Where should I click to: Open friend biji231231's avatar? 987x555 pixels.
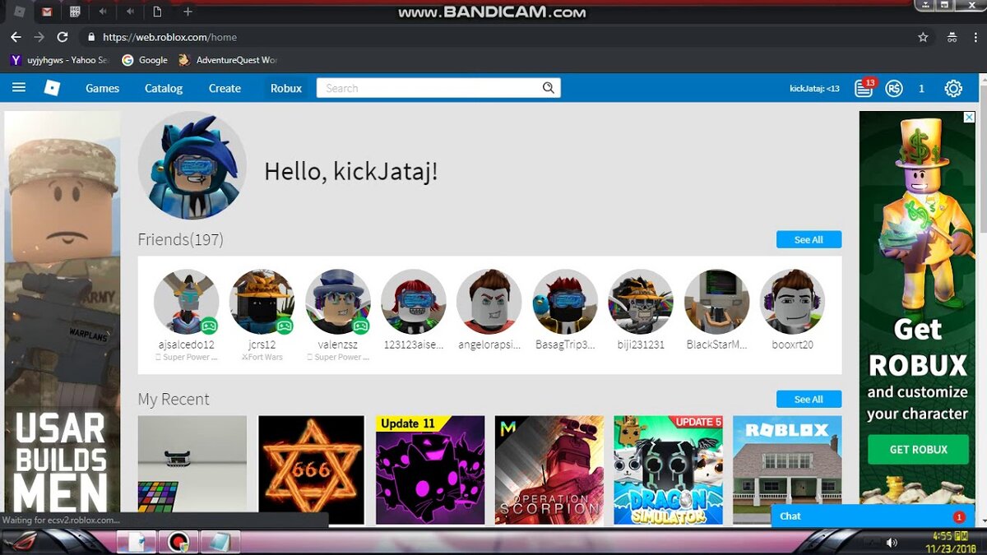pyautogui.click(x=641, y=302)
